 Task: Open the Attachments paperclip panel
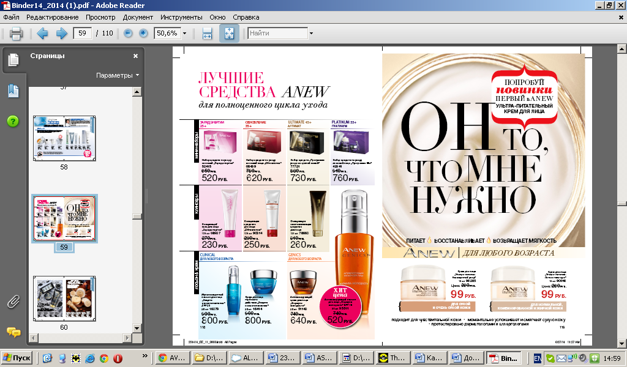coord(13,302)
